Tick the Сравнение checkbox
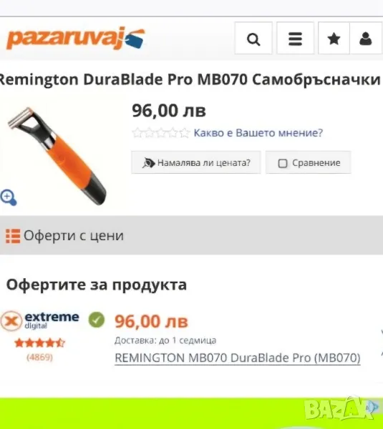 [283, 163]
